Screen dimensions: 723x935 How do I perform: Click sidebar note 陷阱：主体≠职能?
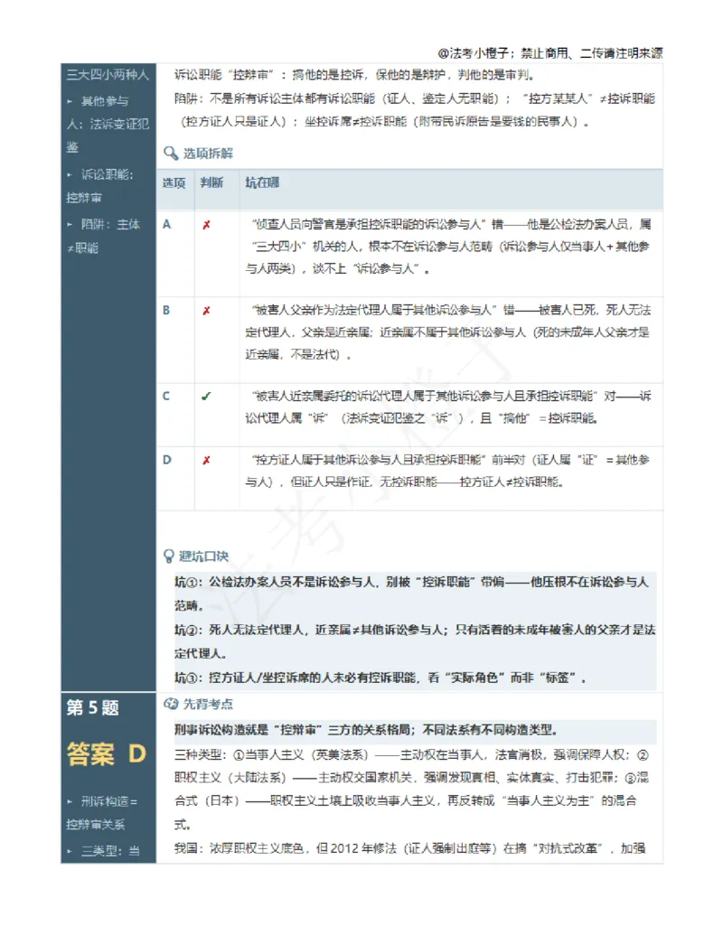point(103,236)
